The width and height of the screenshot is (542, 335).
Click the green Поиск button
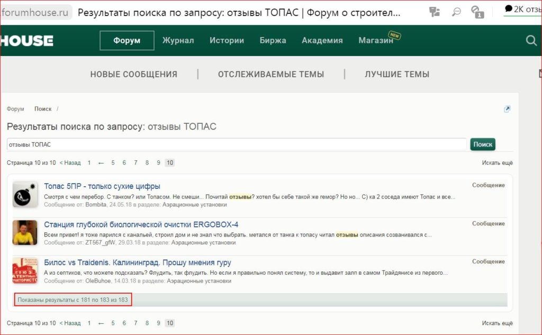coord(483,144)
